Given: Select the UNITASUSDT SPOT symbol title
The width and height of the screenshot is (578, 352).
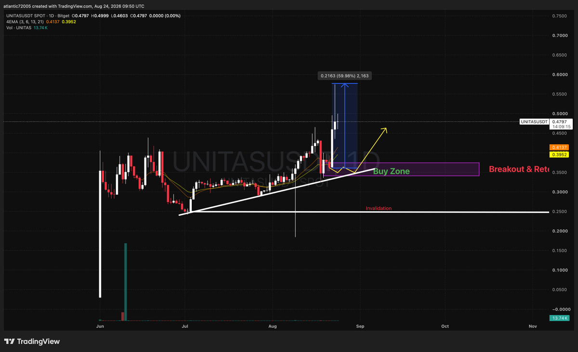Looking at the screenshot, I should click(x=26, y=15).
